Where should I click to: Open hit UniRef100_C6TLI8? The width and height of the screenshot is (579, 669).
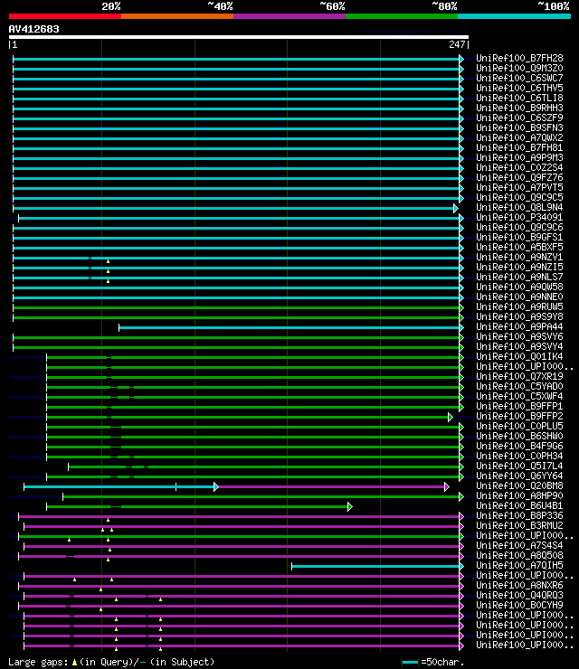(x=519, y=99)
